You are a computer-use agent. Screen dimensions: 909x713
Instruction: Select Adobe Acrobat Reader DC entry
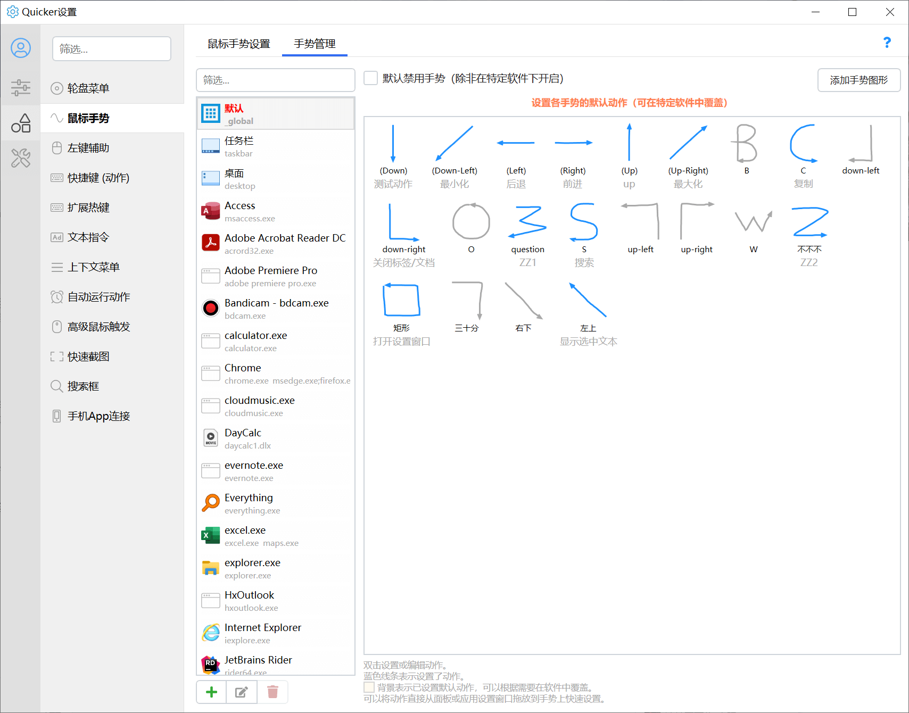(x=275, y=244)
